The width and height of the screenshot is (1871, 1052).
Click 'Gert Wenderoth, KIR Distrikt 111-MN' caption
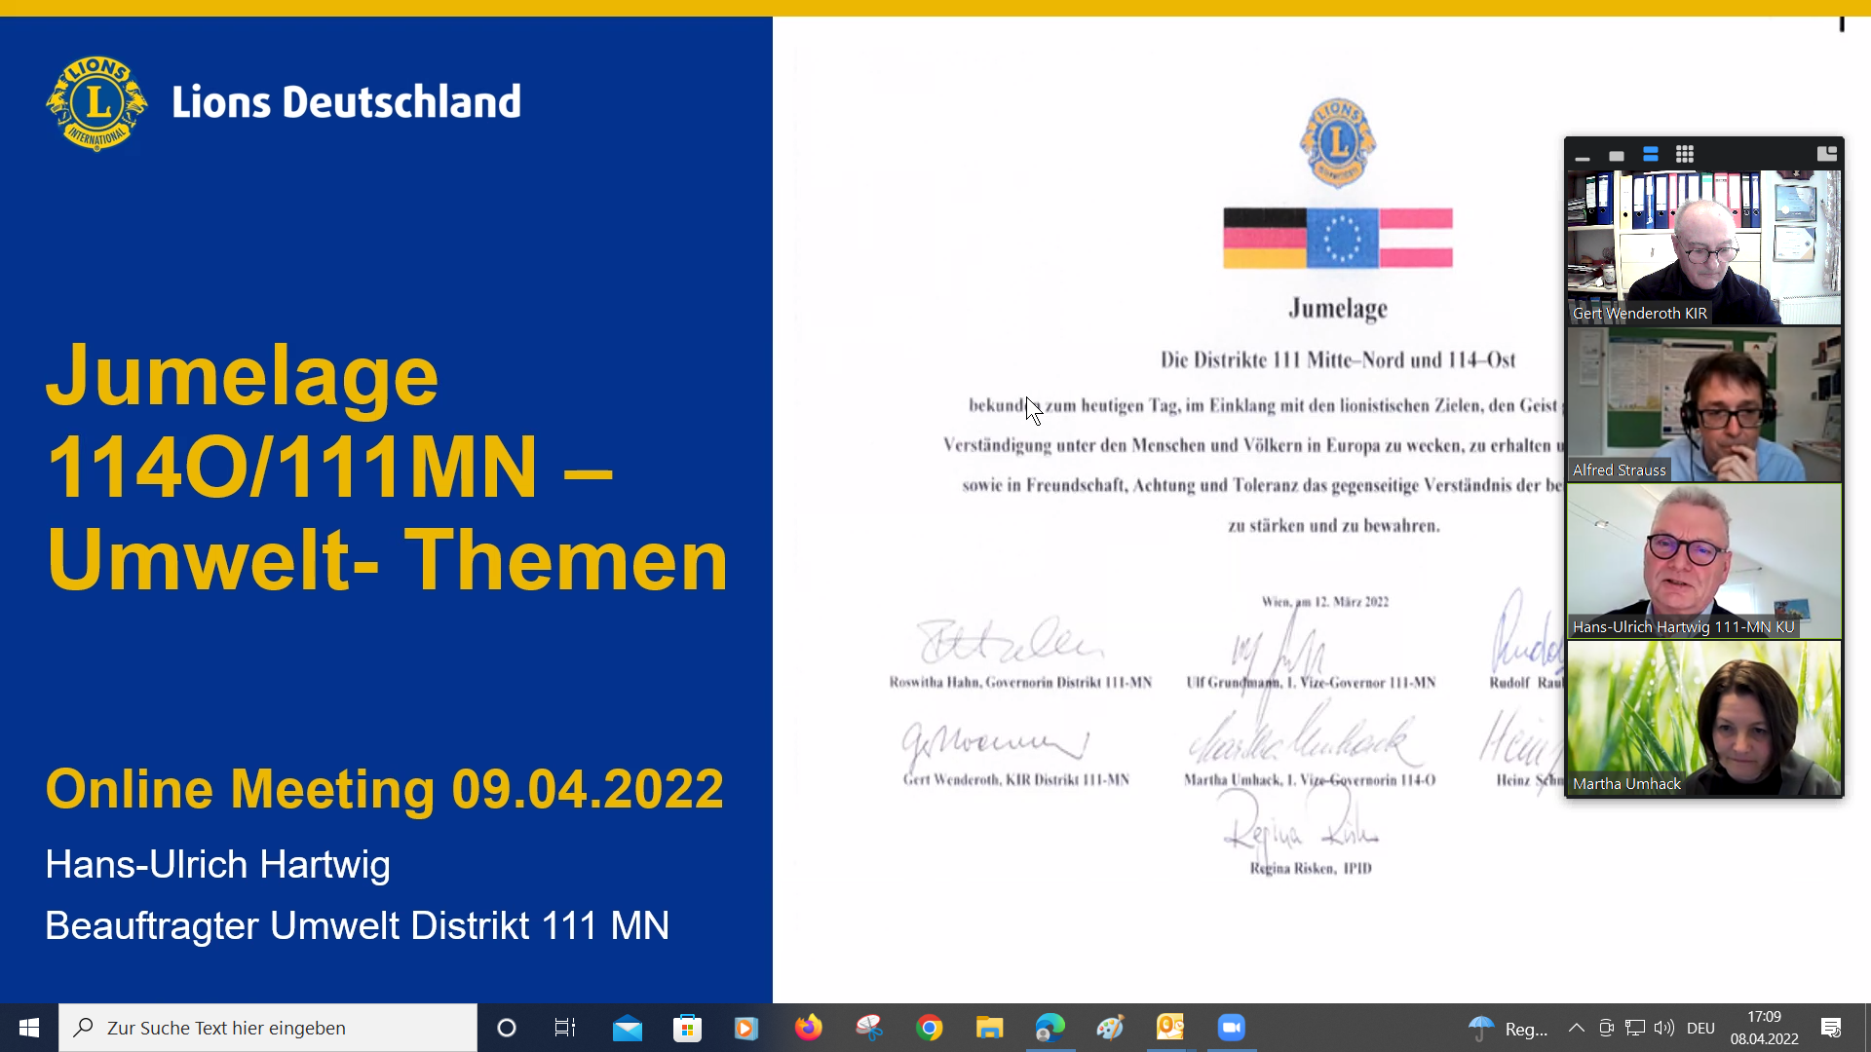coord(1015,780)
